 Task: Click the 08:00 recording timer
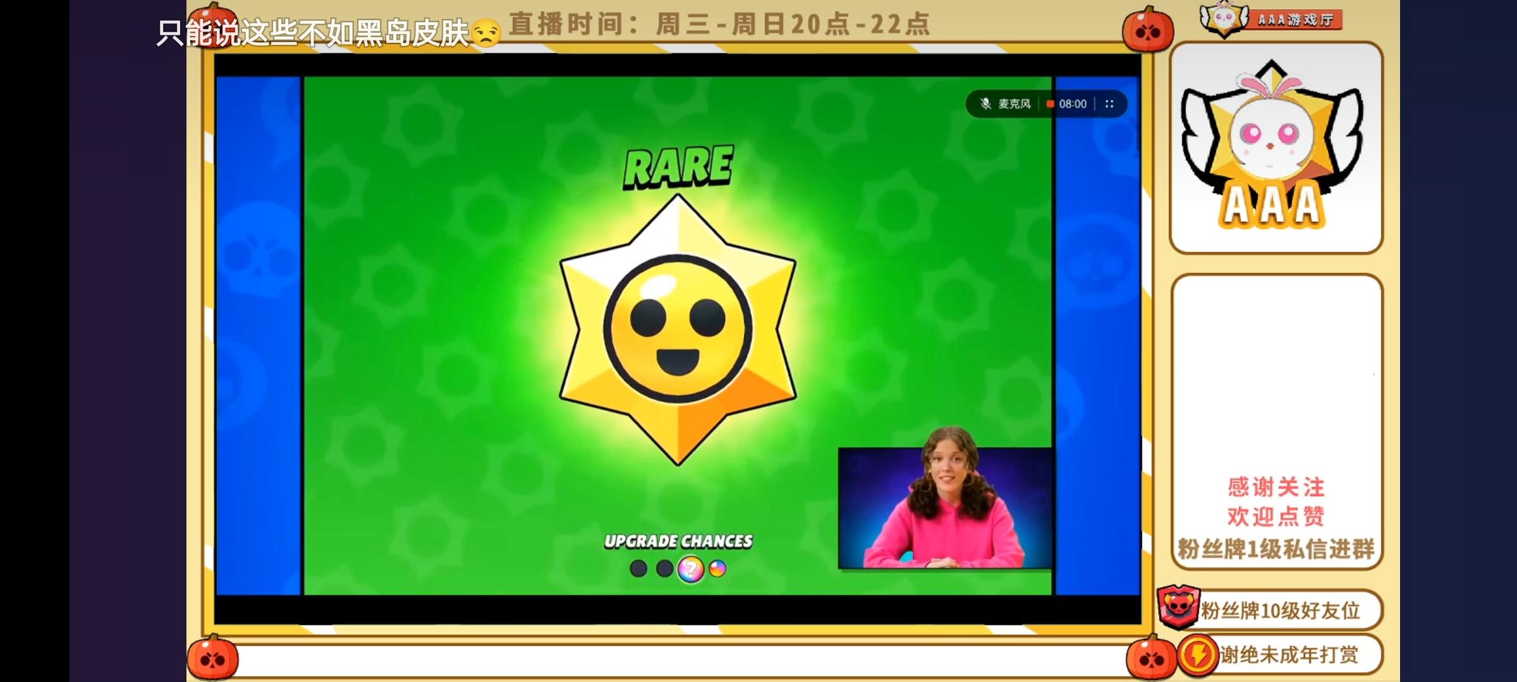[1072, 104]
